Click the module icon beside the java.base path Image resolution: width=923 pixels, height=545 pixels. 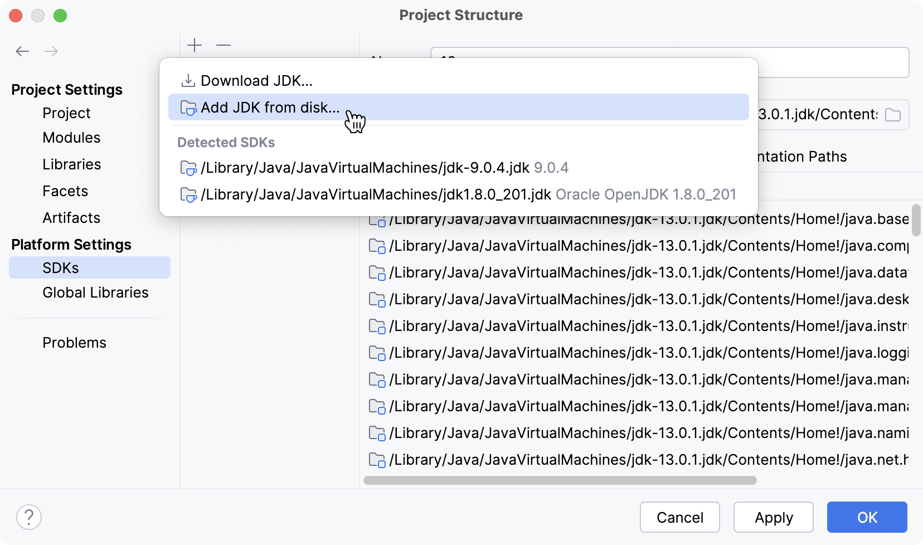point(378,220)
